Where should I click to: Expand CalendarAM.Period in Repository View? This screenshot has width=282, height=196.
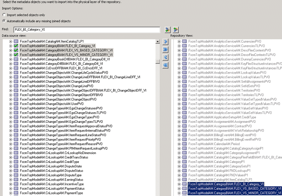tap(179, 144)
